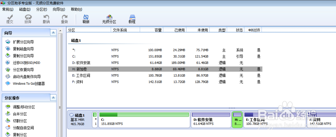The width and height of the screenshot is (336, 137).
Task: Open the 磁盘(D) menu
Action: click(25, 9)
